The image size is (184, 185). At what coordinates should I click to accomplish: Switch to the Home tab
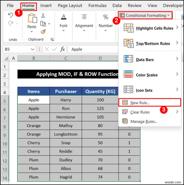click(28, 6)
